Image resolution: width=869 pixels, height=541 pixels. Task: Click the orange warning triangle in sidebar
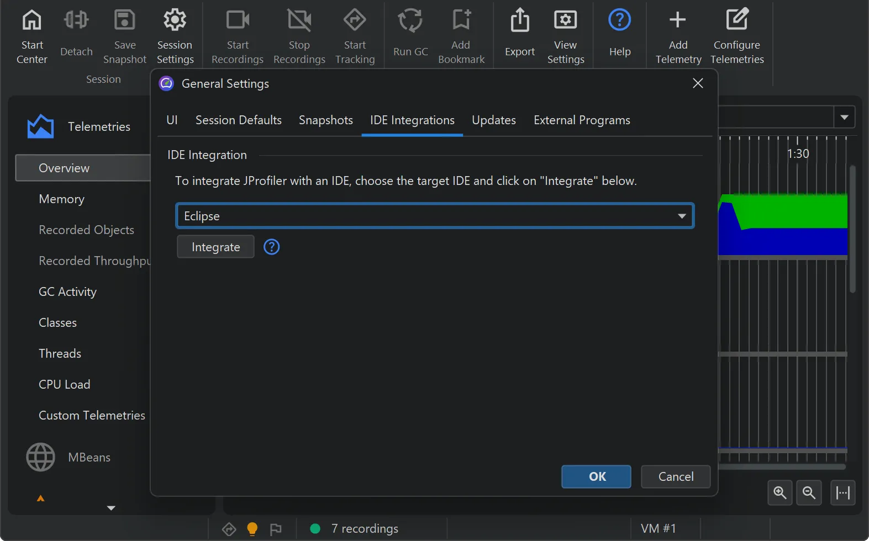40,498
